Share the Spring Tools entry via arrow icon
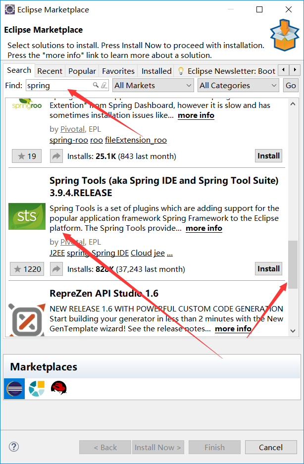The width and height of the screenshot is (304, 464). pos(56,269)
